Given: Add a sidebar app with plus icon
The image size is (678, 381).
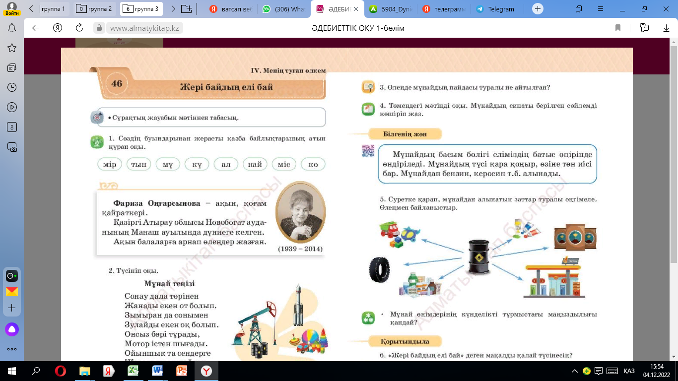Looking at the screenshot, I should pyautogui.click(x=12, y=308).
